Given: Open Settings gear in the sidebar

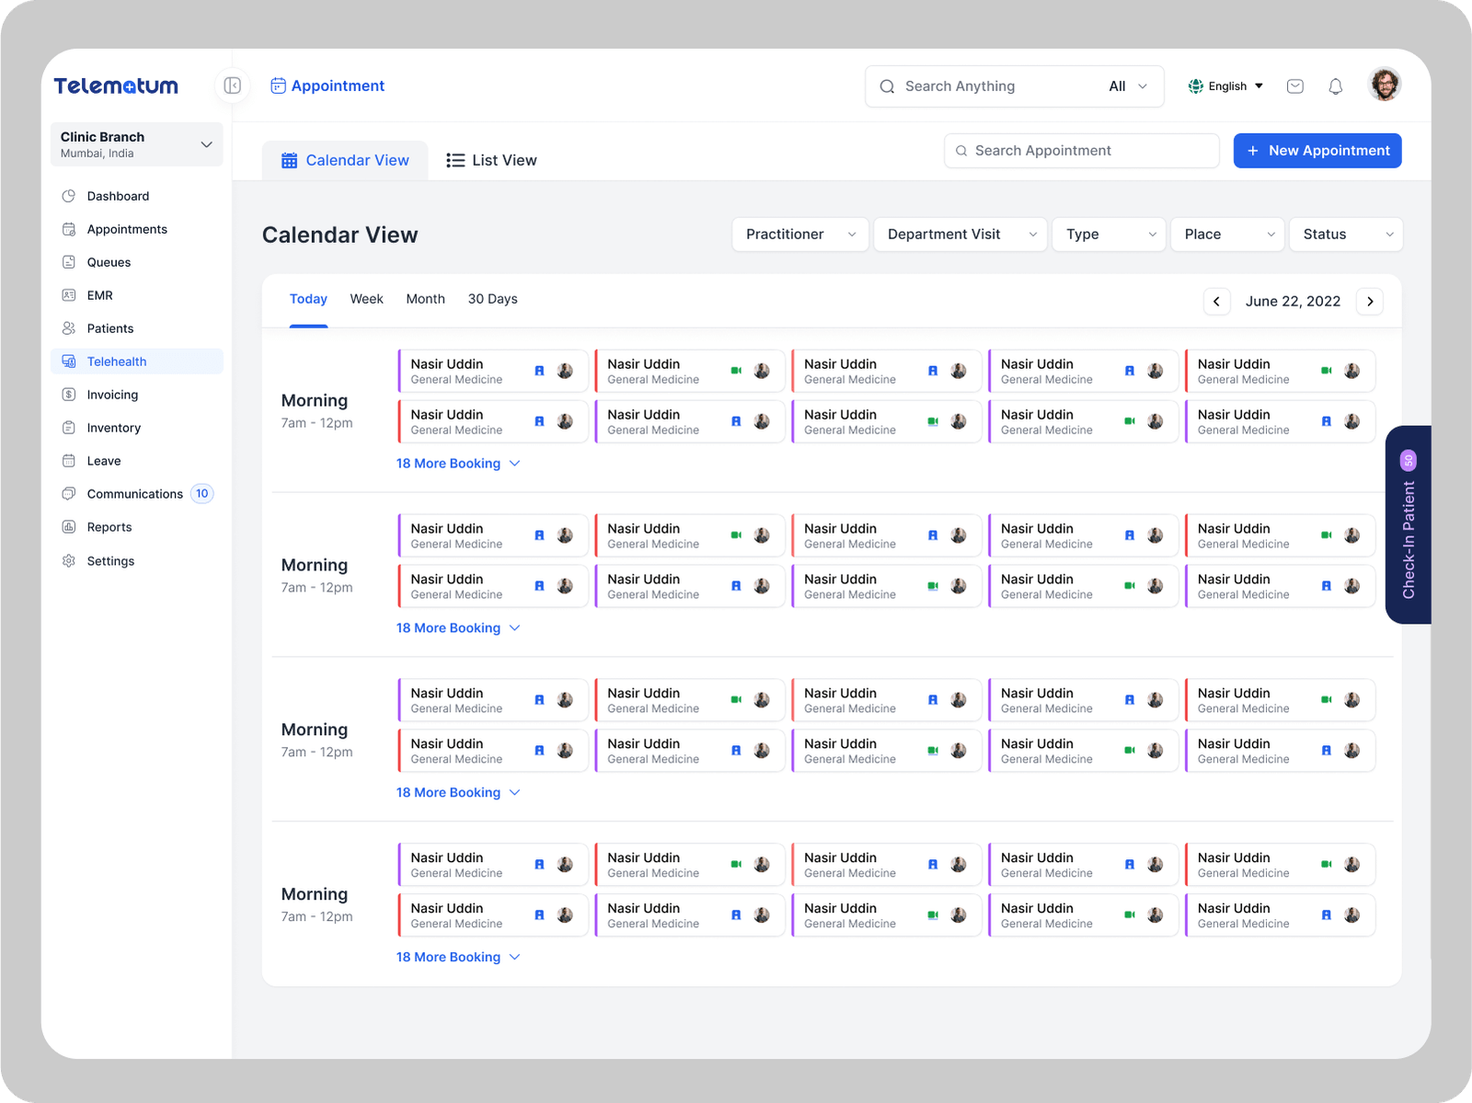Looking at the screenshot, I should point(69,561).
